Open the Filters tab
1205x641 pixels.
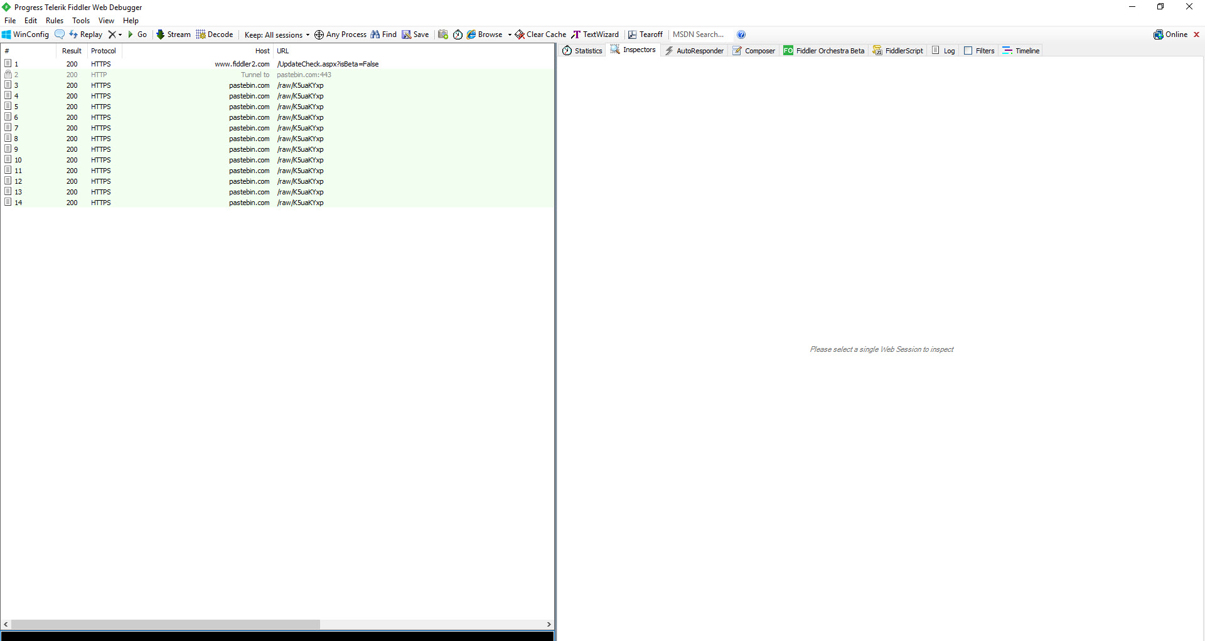[979, 51]
